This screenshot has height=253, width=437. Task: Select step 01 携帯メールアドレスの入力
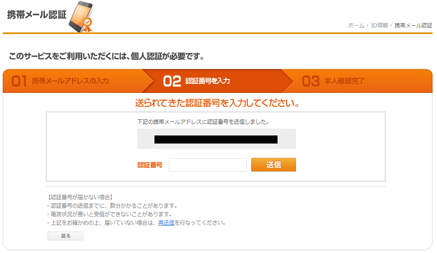[x=60, y=81]
